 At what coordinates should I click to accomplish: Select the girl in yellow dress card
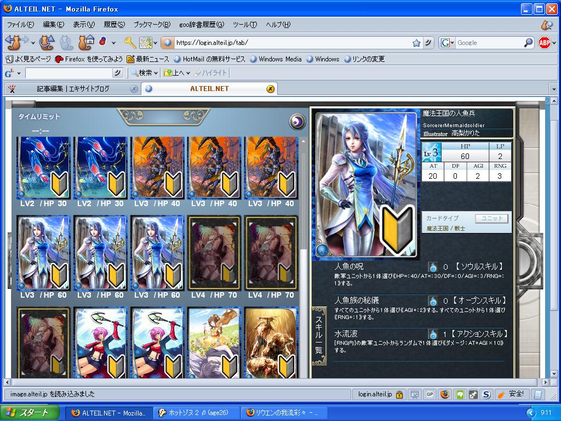pos(214,343)
